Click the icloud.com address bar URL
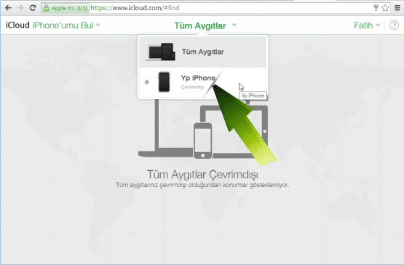404x265 pixels. 135,8
